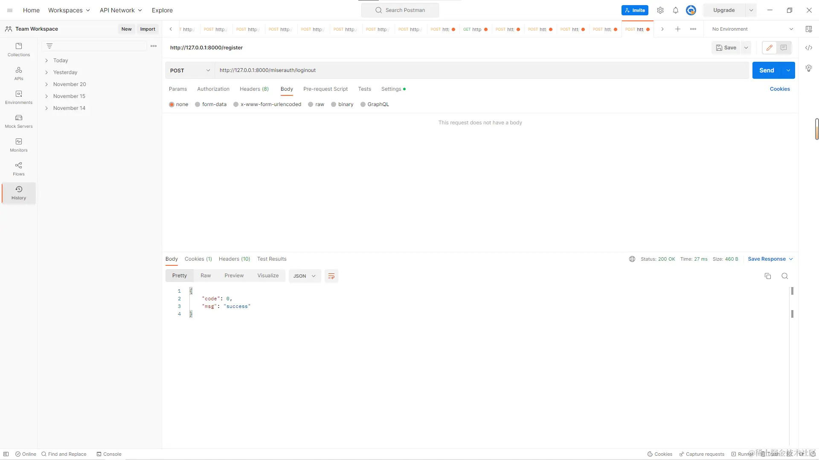Open the Environments sidebar panel
This screenshot has width=819, height=460.
tap(19, 97)
